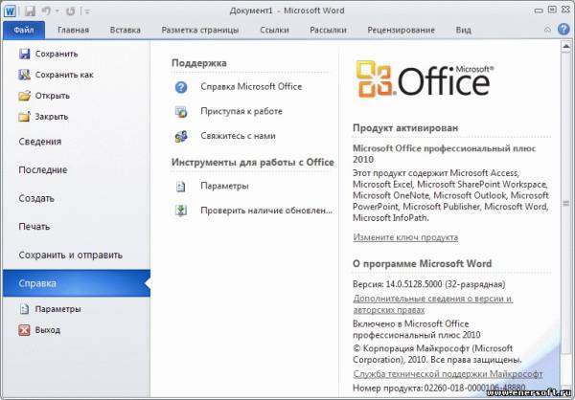Click the Свяжитесь с нами label

(238, 136)
